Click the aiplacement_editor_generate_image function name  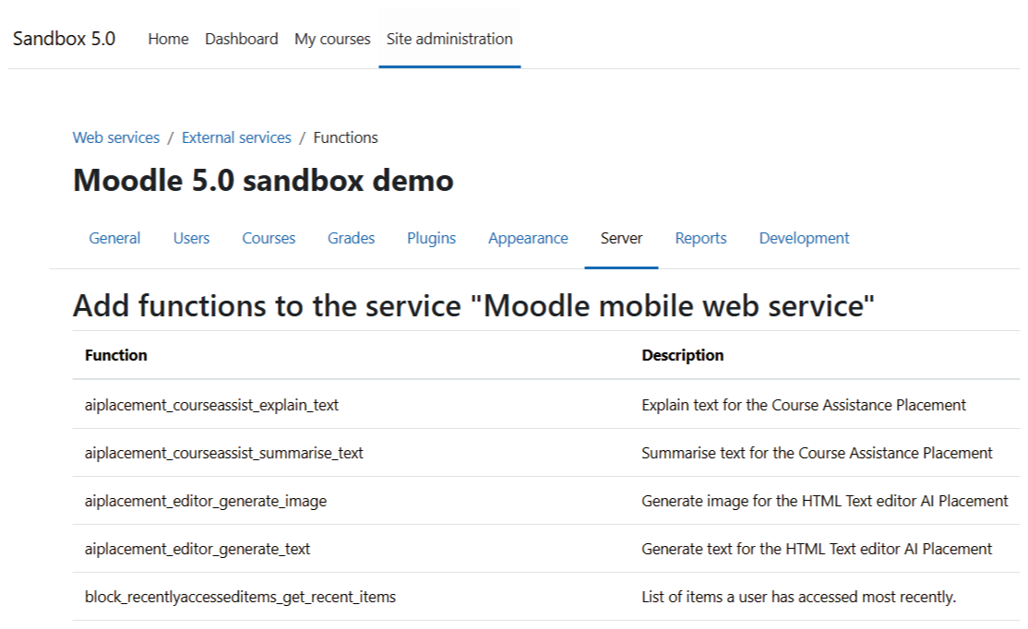(x=206, y=501)
